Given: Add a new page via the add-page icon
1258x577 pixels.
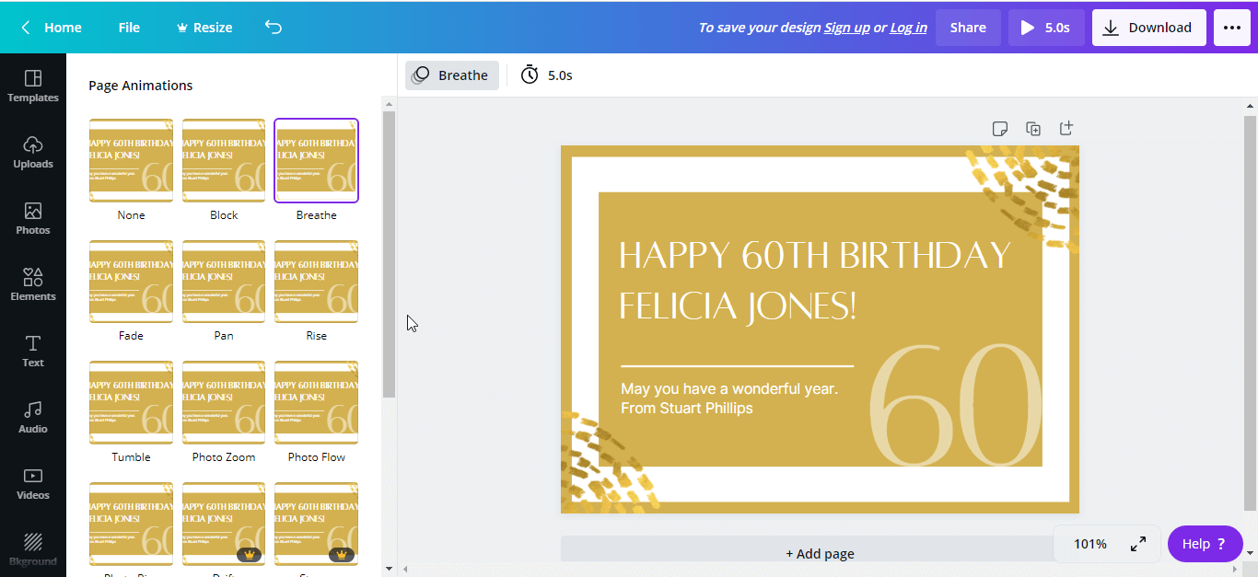Looking at the screenshot, I should [x=1066, y=129].
